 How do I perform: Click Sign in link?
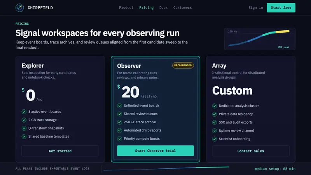click(x=256, y=7)
